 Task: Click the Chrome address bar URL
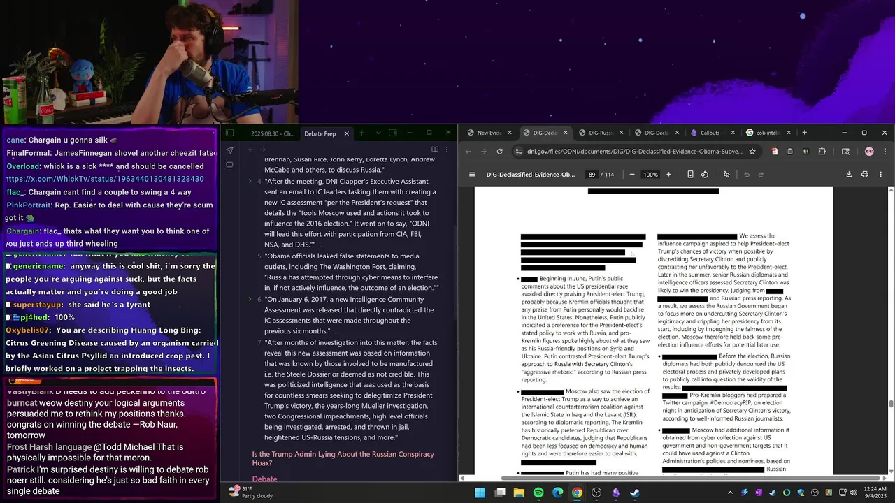(x=635, y=152)
